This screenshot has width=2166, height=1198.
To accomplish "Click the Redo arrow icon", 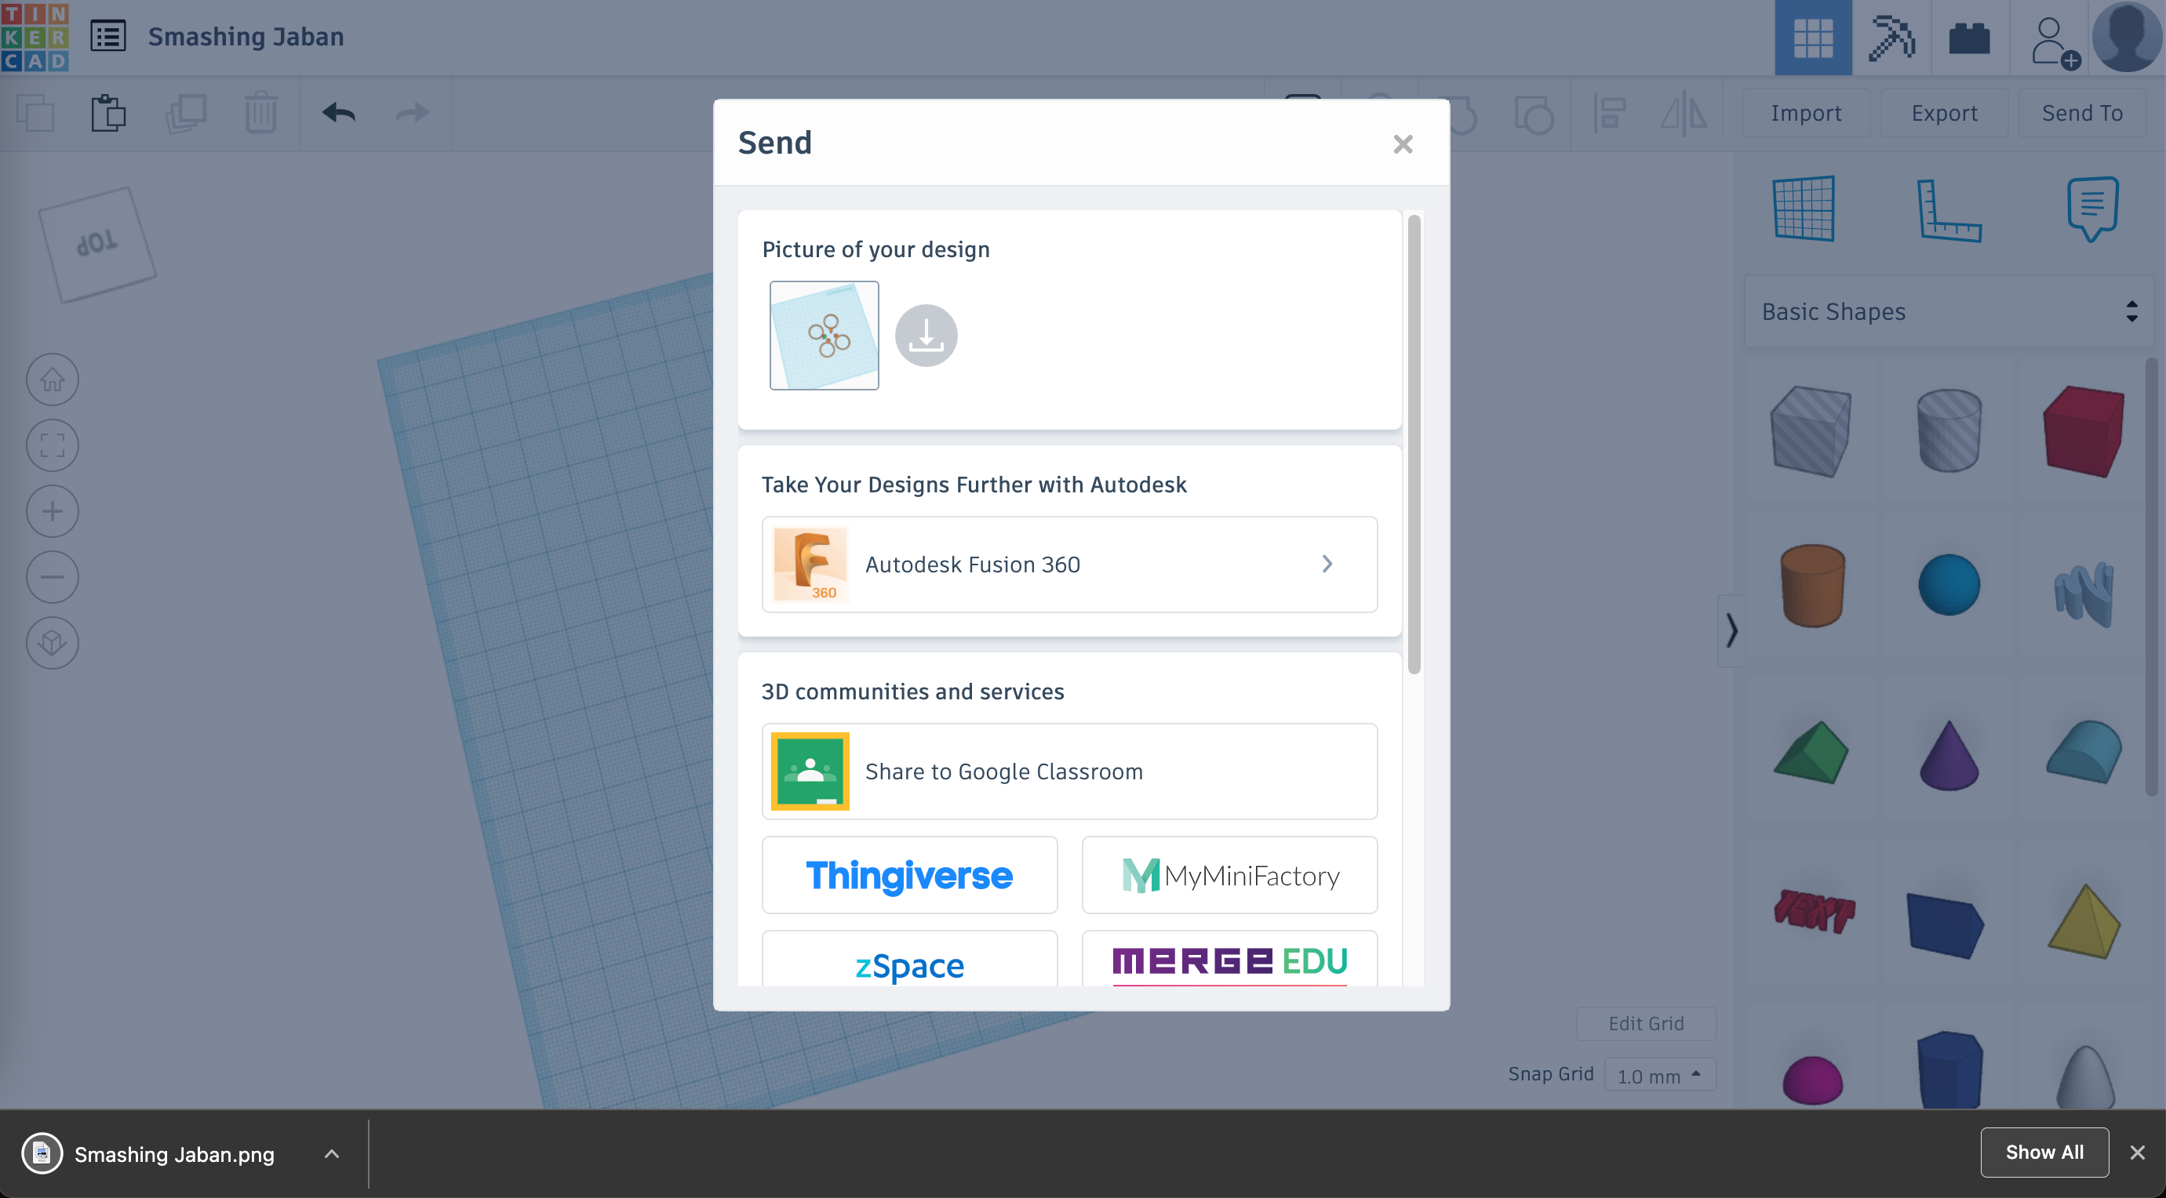I will (413, 112).
